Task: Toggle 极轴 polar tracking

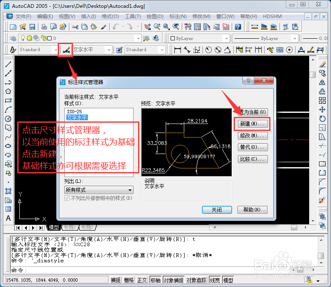Action: tap(155, 280)
